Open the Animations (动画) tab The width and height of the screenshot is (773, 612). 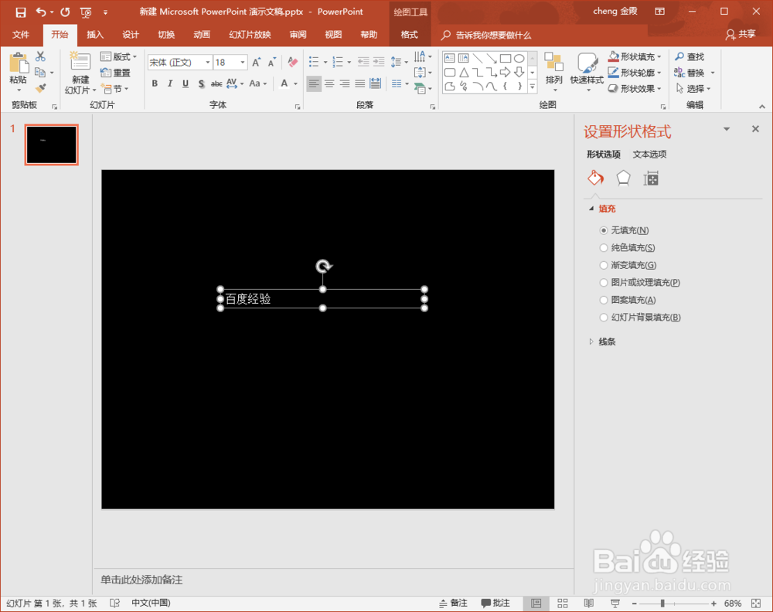click(202, 35)
